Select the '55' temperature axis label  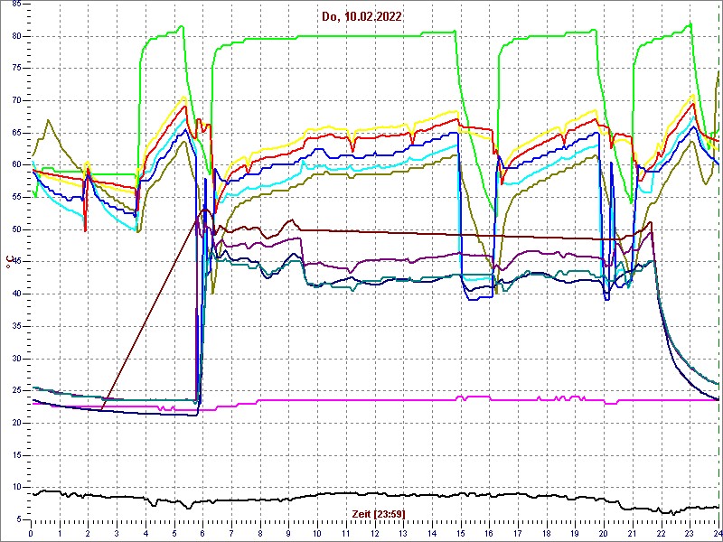(16, 197)
